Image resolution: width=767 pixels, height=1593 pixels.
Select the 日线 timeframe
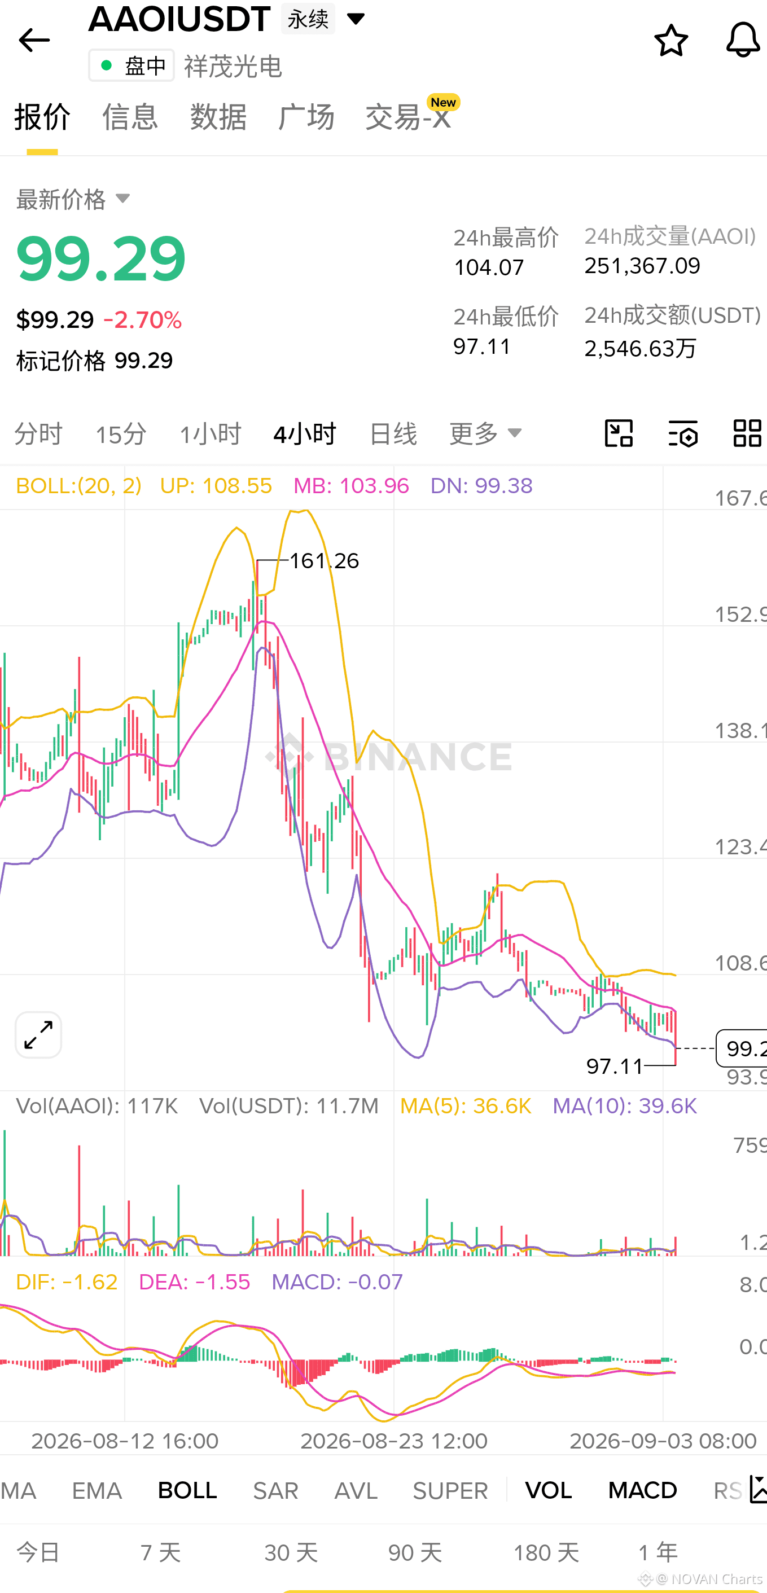[x=393, y=433]
